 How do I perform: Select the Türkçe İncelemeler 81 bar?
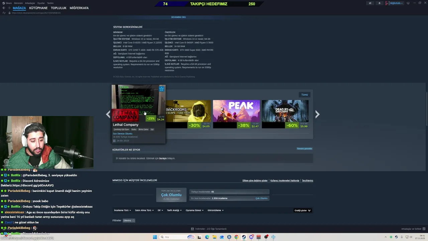tap(229, 192)
